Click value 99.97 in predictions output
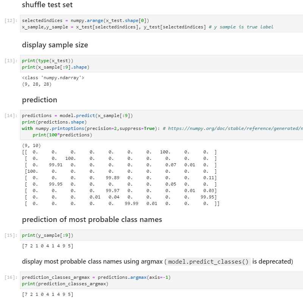The image size is (303, 300). point(112,191)
